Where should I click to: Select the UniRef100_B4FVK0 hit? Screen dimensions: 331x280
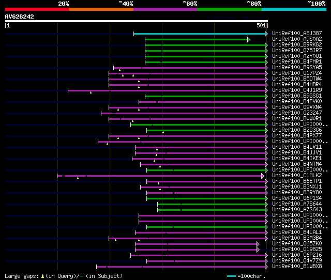click(x=297, y=102)
